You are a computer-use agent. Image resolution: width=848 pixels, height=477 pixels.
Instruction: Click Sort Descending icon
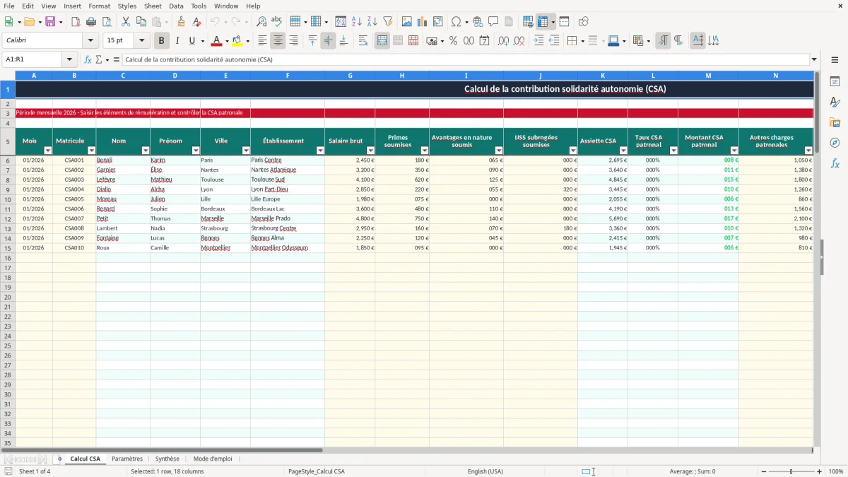point(372,22)
